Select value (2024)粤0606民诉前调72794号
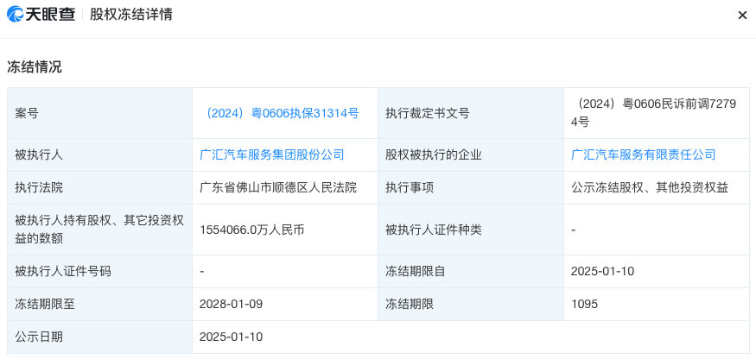 (x=654, y=113)
